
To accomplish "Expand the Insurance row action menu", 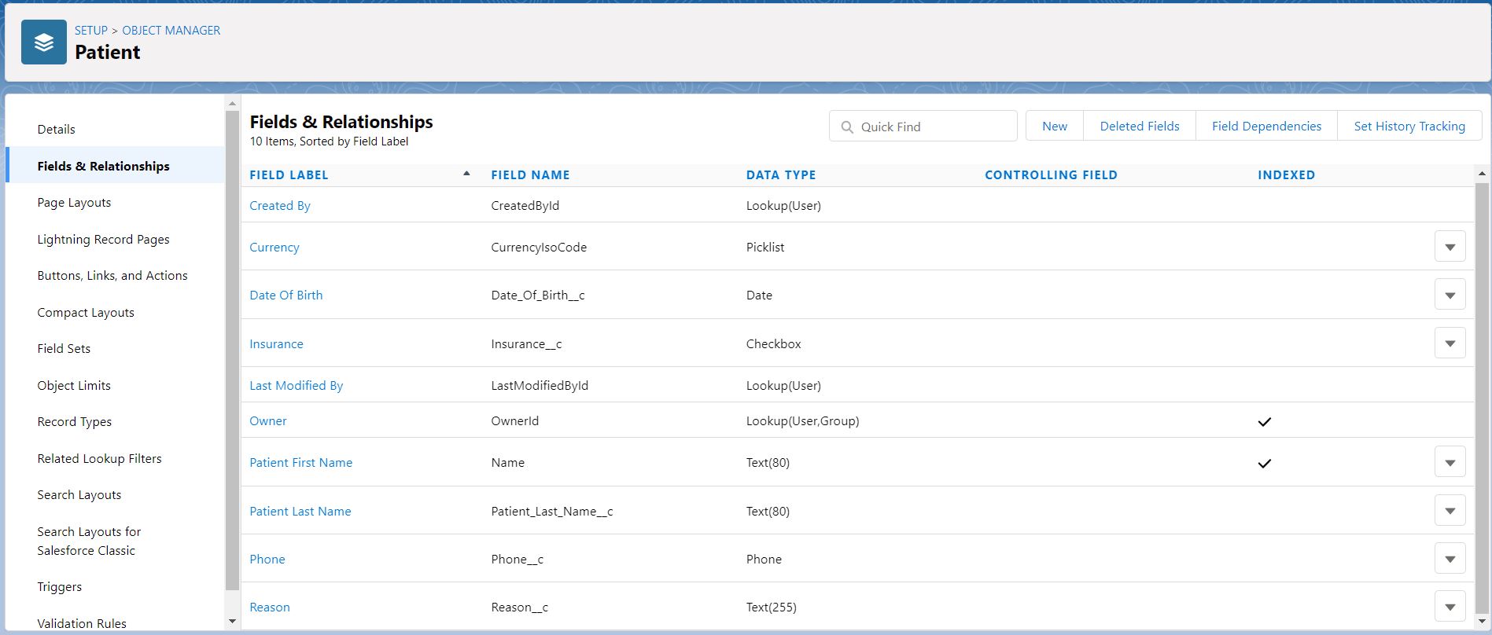I will (x=1450, y=343).
